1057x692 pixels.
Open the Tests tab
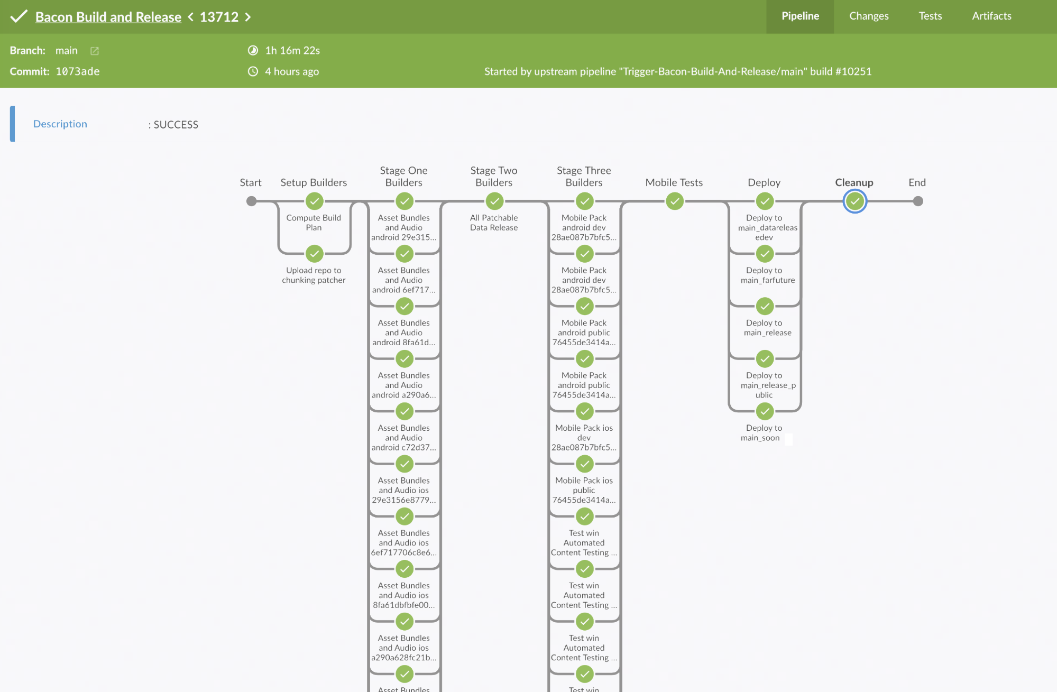(x=930, y=16)
